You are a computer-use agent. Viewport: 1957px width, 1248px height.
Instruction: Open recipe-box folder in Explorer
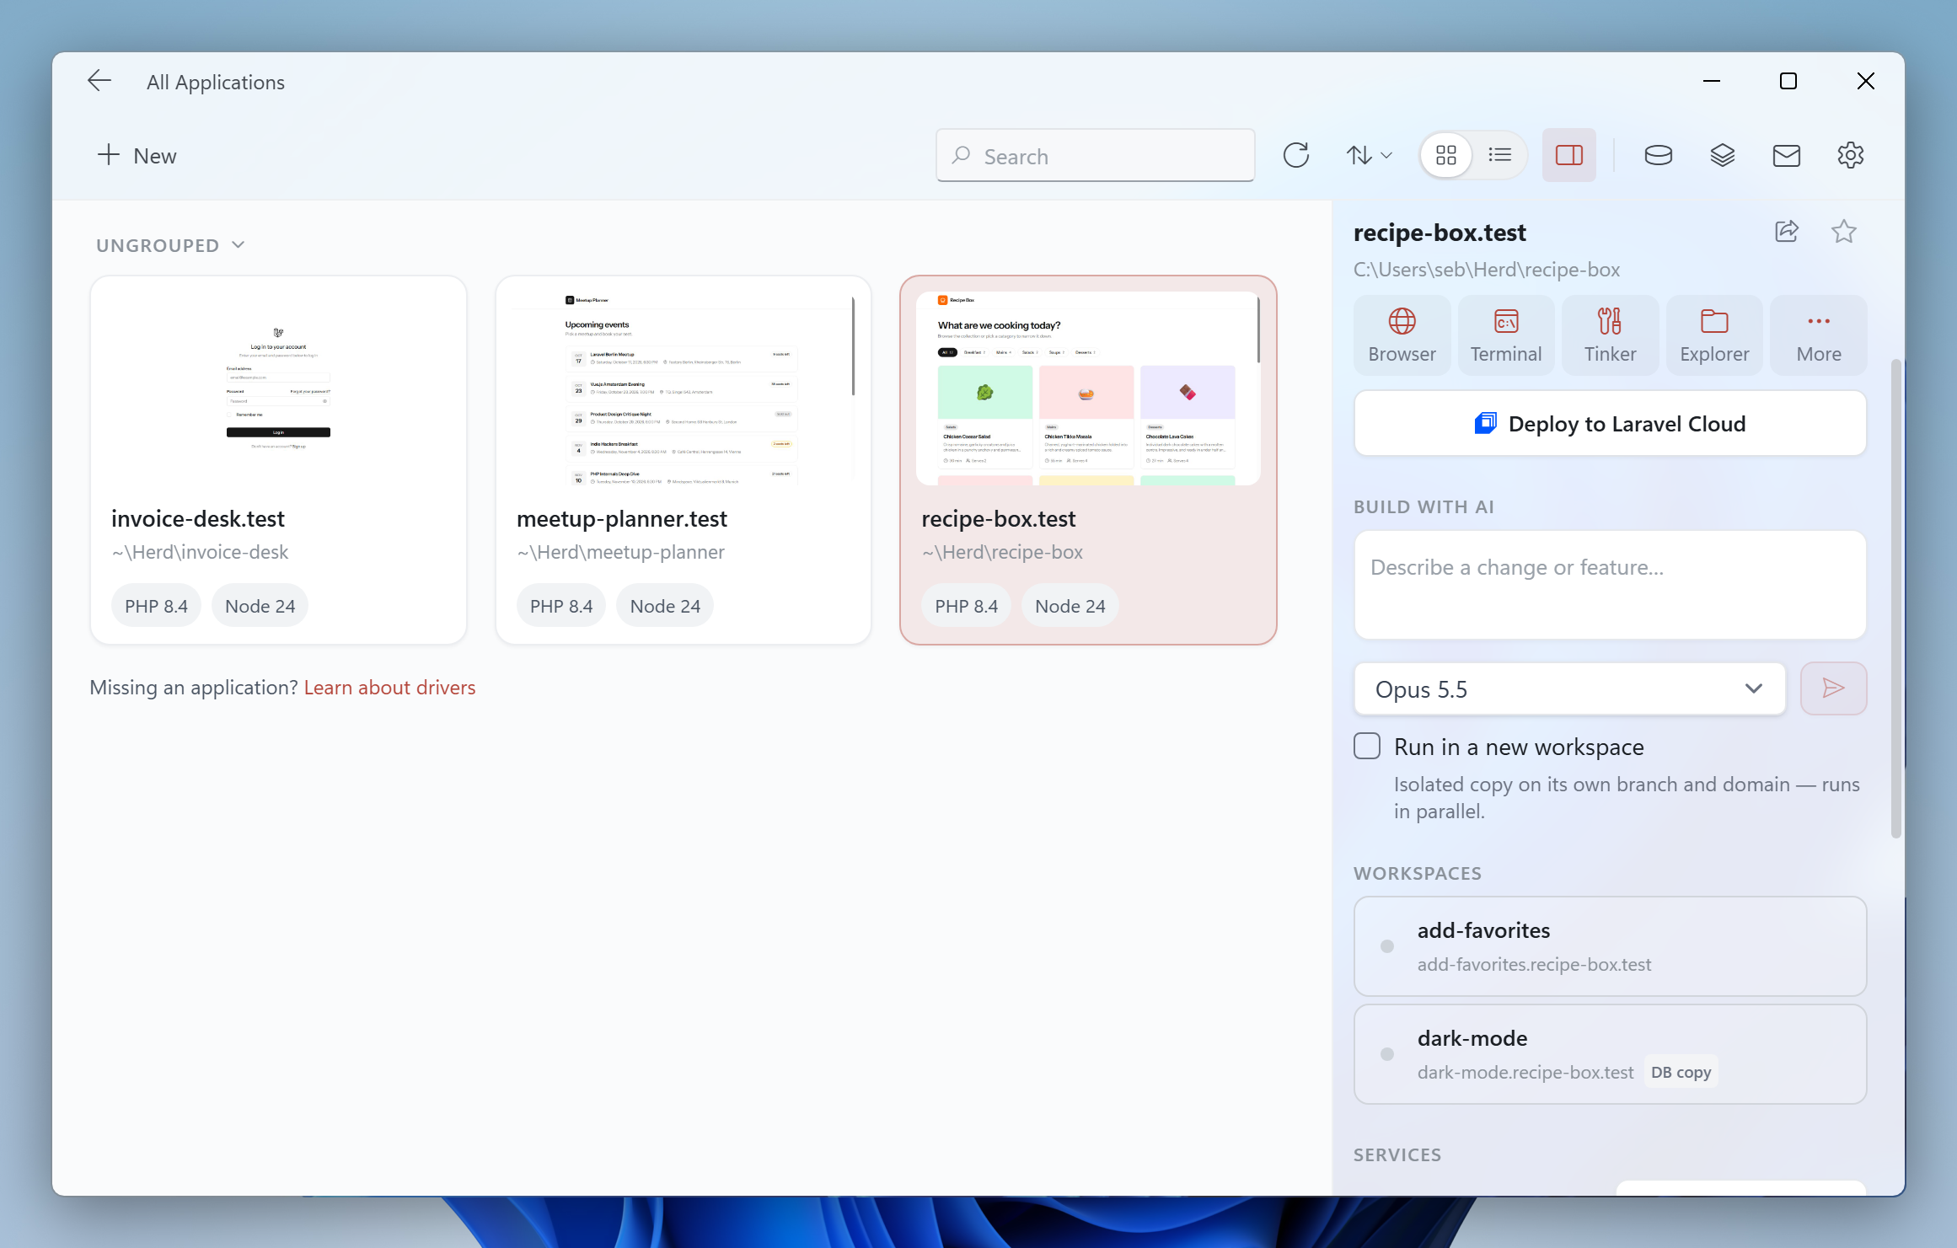tap(1714, 335)
